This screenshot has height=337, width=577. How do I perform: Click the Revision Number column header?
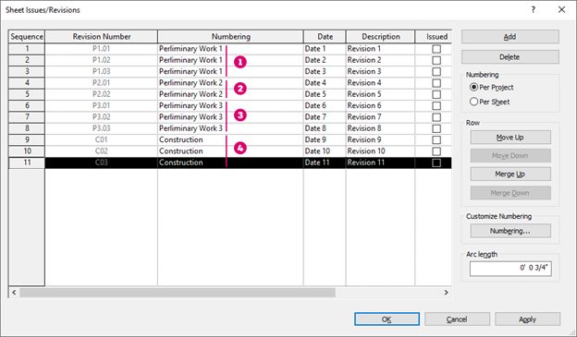pyautogui.click(x=102, y=37)
